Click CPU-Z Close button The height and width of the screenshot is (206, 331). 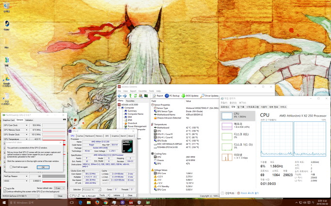click(x=130, y=195)
